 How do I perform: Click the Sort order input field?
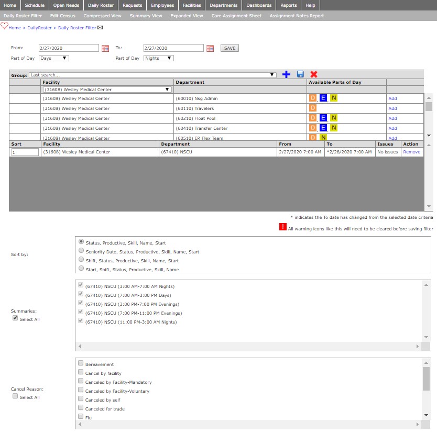[25, 152]
